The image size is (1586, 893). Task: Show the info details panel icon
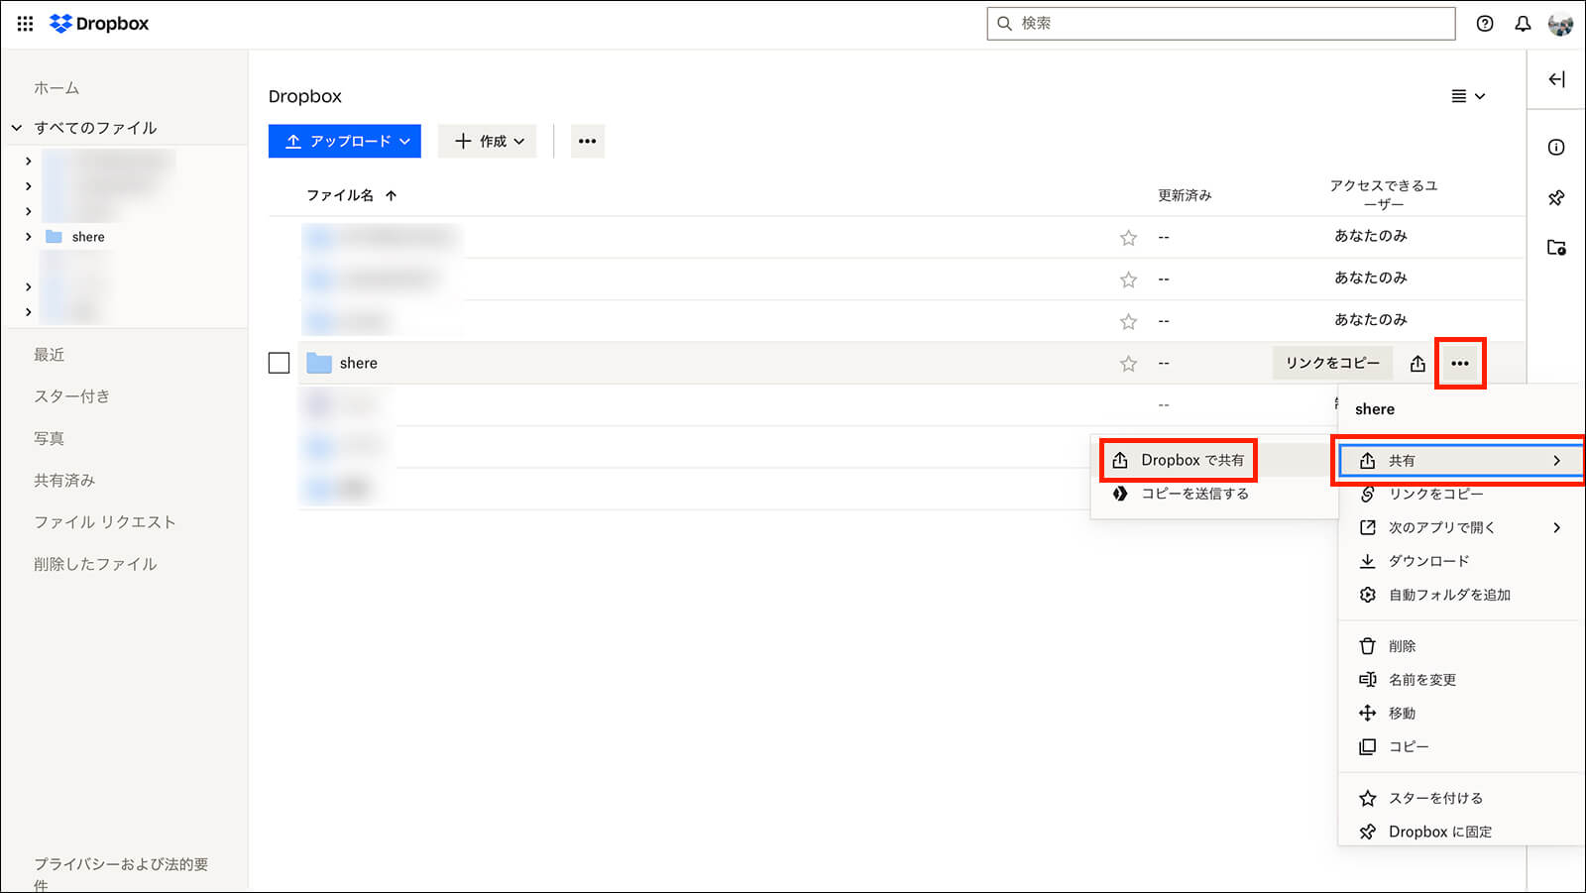coord(1556,148)
